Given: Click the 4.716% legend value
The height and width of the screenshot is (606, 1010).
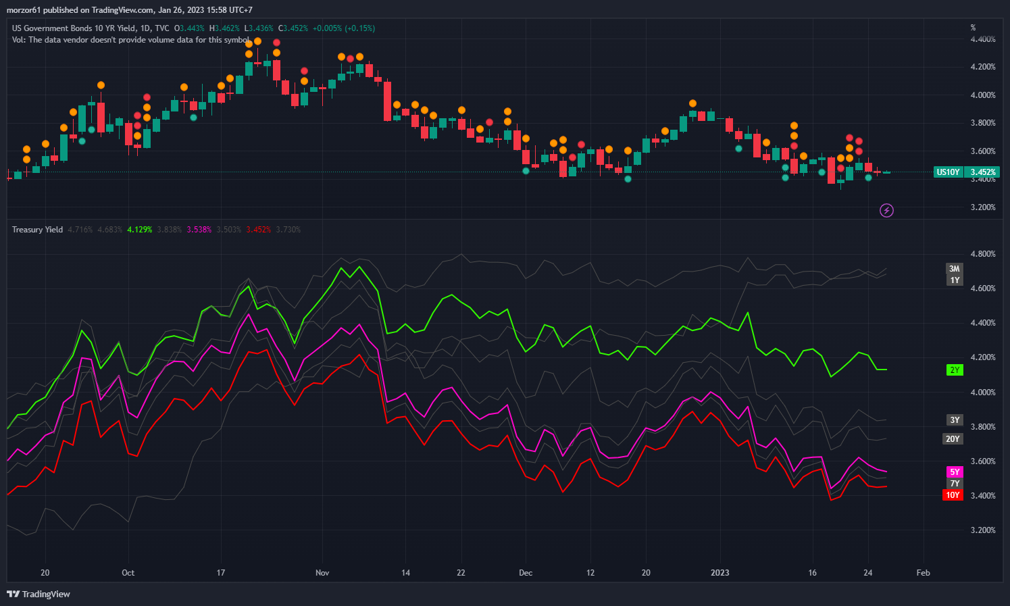Looking at the screenshot, I should (80, 230).
